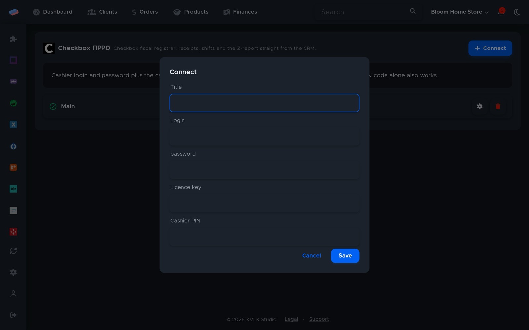The height and width of the screenshot is (330, 529).
Task: Select the gray card integration icon
Action: point(13,210)
